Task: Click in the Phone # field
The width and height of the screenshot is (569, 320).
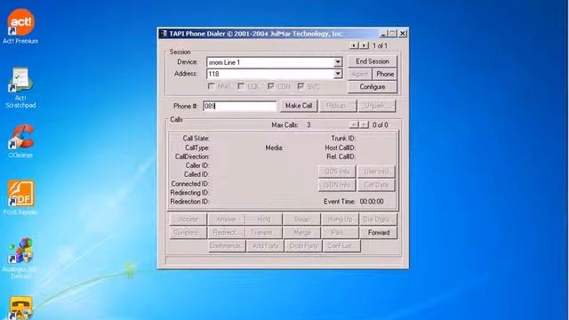Action: (x=240, y=106)
